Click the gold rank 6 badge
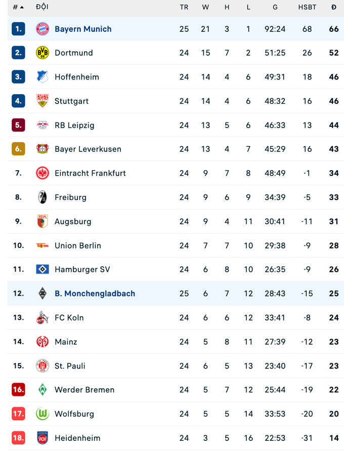 pyautogui.click(x=18, y=149)
